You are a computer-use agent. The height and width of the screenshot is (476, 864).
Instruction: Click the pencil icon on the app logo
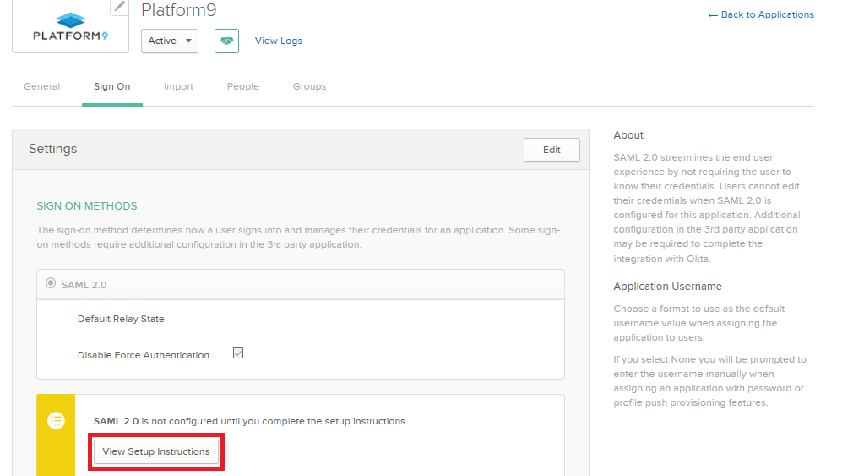point(119,7)
